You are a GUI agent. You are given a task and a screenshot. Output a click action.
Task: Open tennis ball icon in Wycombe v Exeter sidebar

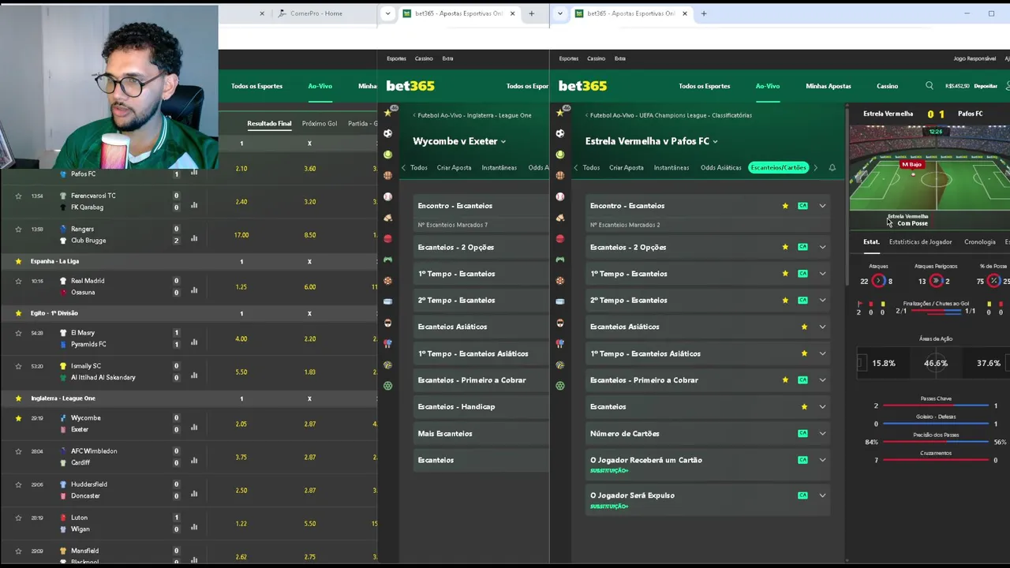(387, 155)
